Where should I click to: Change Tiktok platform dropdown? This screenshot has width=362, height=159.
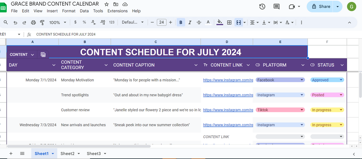280,110
